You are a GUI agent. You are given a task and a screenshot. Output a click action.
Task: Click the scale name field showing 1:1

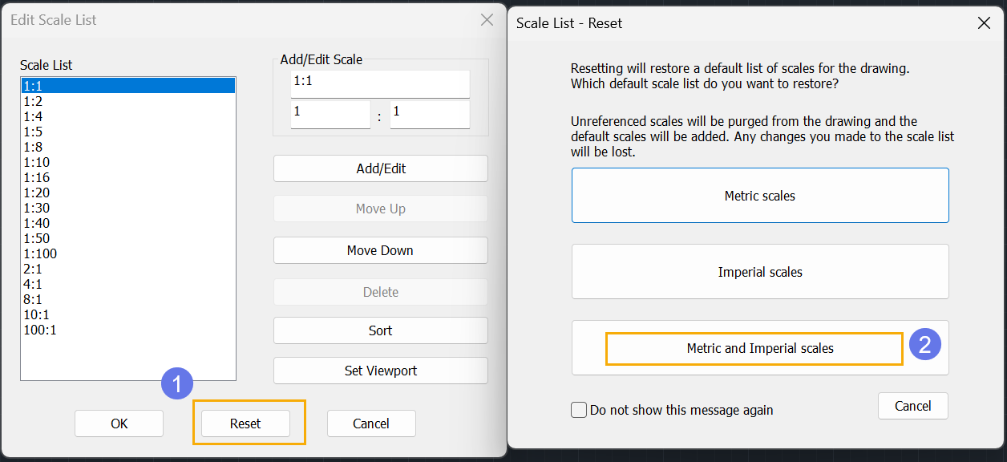coord(381,84)
